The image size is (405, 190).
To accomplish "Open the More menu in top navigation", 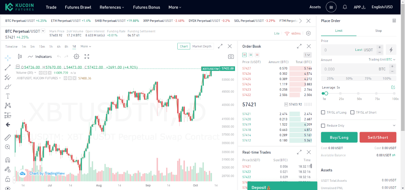I will pyautogui.click(x=175, y=7).
